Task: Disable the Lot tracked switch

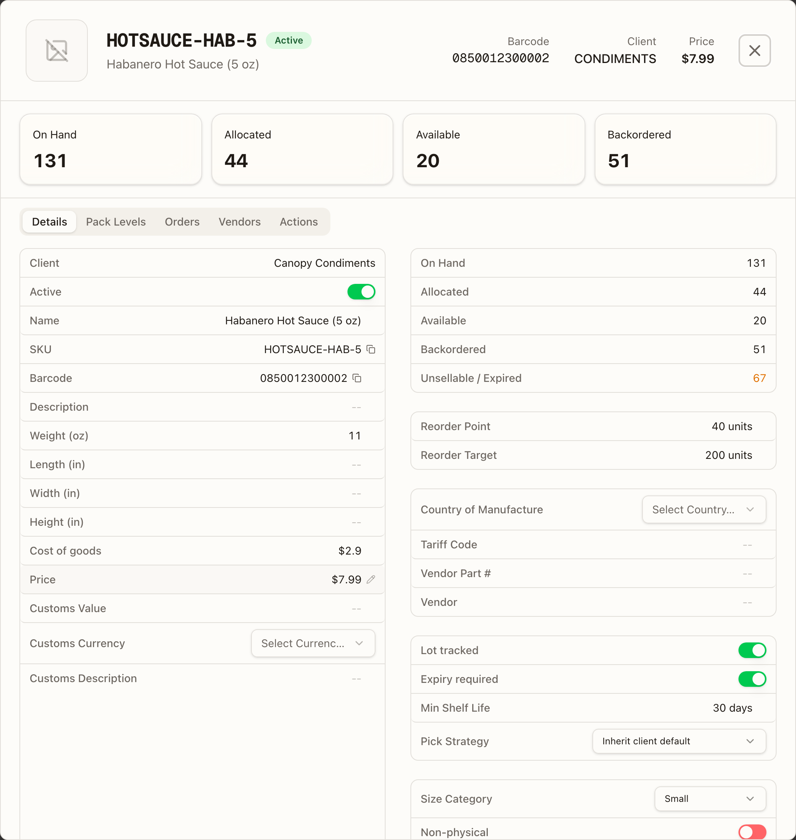Action: [x=752, y=650]
